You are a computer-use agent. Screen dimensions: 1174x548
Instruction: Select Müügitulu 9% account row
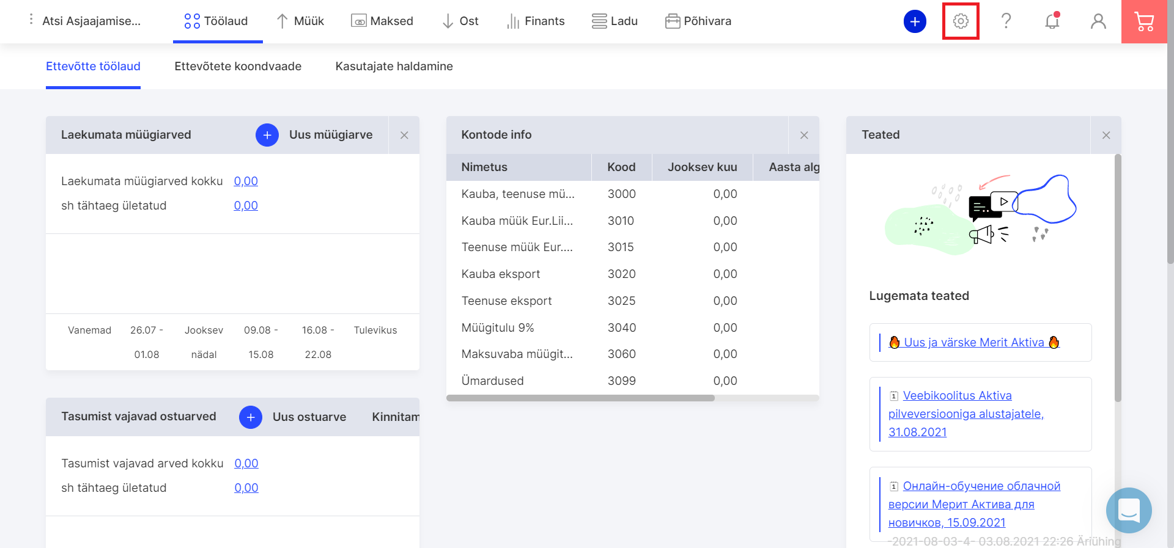tap(633, 328)
